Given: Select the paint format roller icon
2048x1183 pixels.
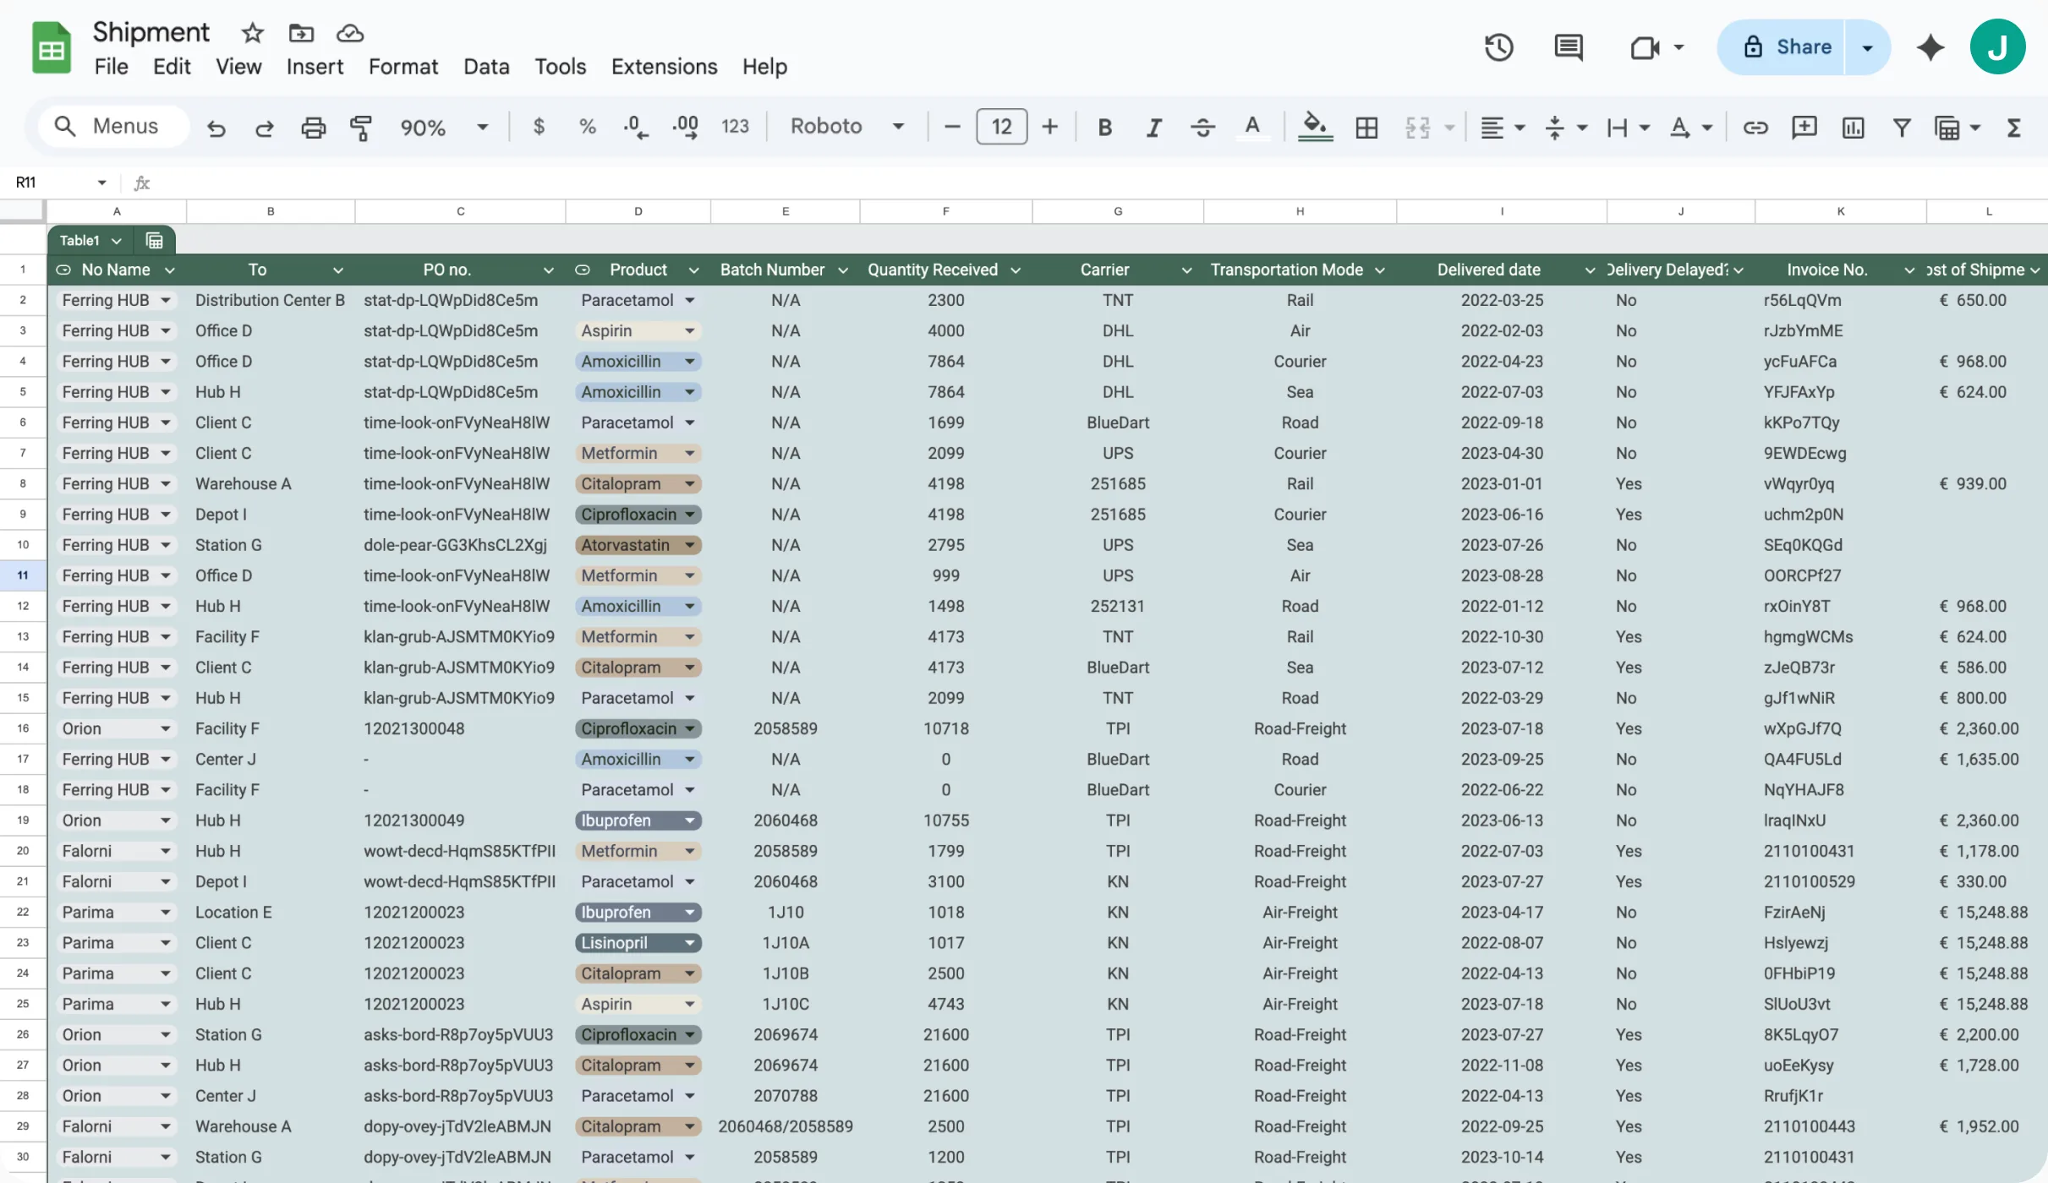Looking at the screenshot, I should (361, 128).
